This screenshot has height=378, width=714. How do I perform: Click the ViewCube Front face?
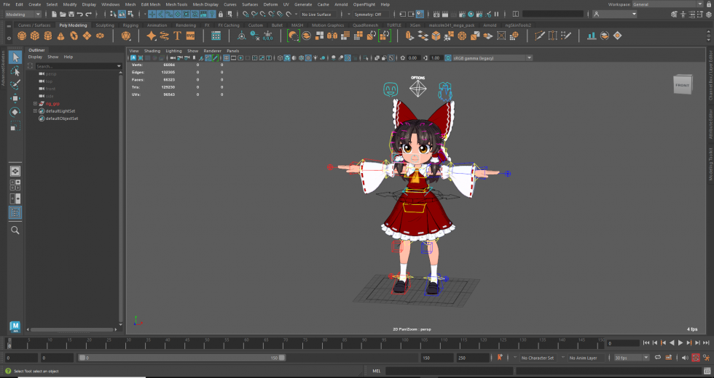click(x=682, y=85)
